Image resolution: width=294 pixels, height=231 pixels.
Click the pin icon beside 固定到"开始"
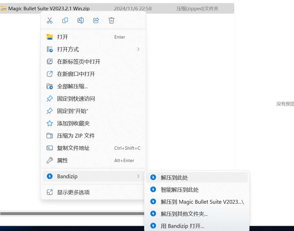50,111
